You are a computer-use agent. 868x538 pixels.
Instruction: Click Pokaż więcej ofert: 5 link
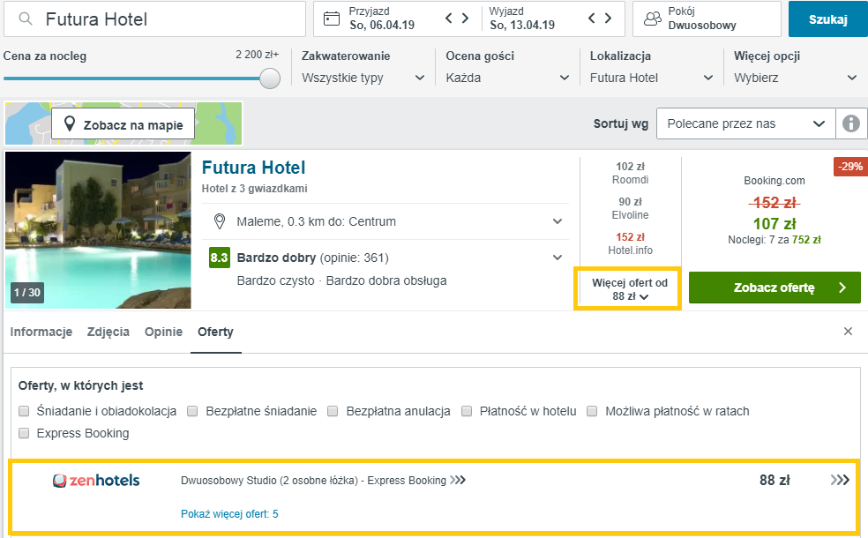(229, 513)
